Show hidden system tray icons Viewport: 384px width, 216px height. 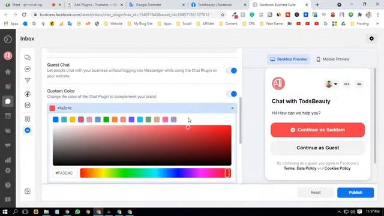[339, 212]
